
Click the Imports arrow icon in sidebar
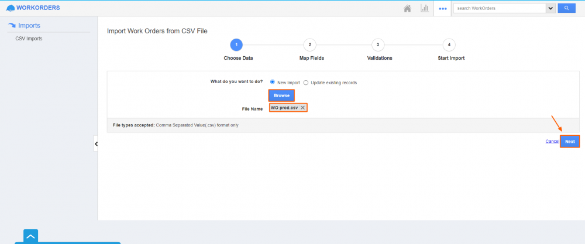[x=12, y=26]
